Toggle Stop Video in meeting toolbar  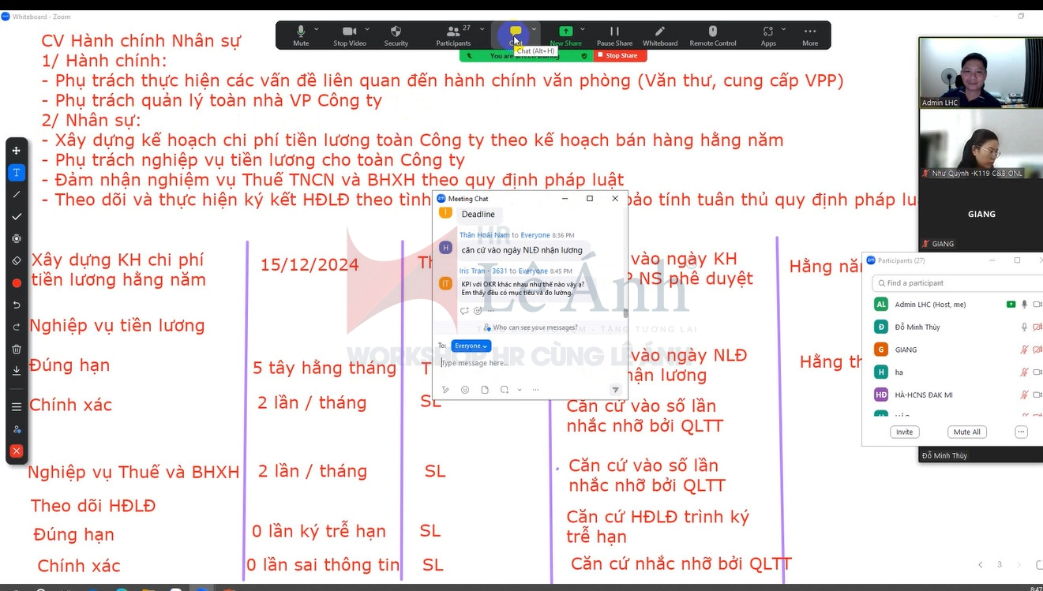pos(349,35)
